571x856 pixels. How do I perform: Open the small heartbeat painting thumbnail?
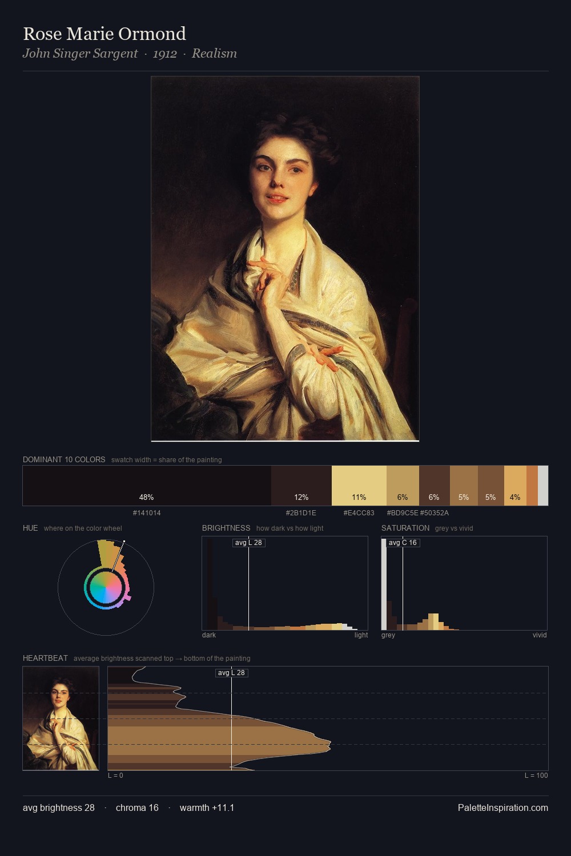[61, 718]
